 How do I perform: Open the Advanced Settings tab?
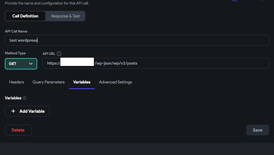click(115, 82)
